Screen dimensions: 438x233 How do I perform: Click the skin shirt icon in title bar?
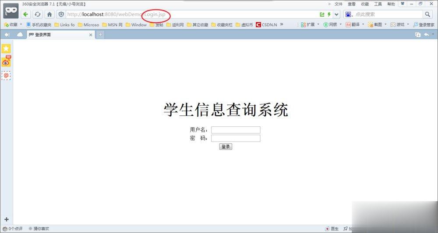403,3
